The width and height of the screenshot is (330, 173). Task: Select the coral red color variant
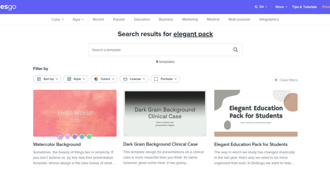[60, 137]
